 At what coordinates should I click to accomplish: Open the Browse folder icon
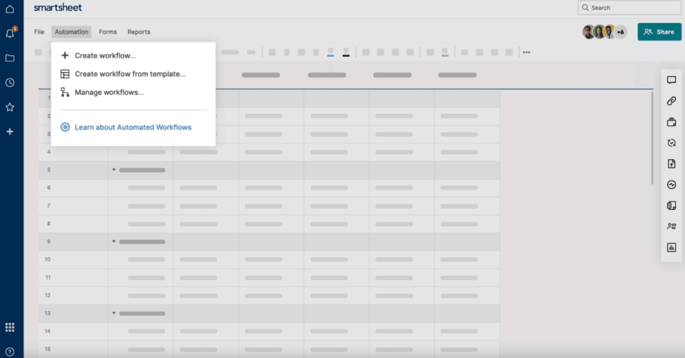[x=10, y=57]
